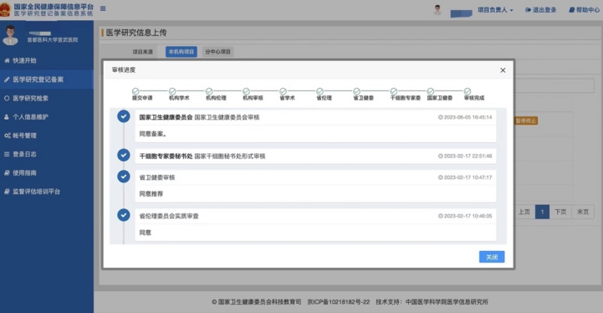This screenshot has width=603, height=313.
Task: Click the 关闭 button in the dialog
Action: [492, 257]
